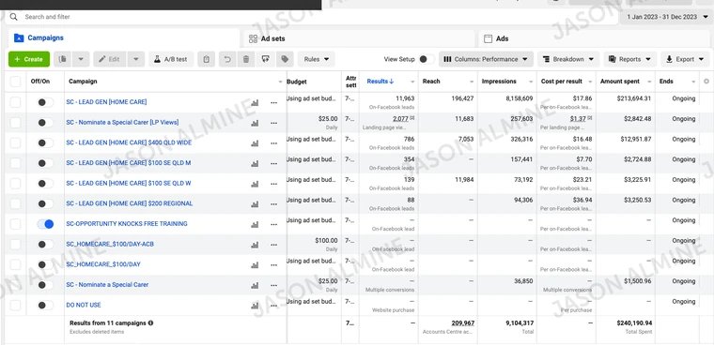Open more options for $100 SE QLD W campaign

[273, 184]
